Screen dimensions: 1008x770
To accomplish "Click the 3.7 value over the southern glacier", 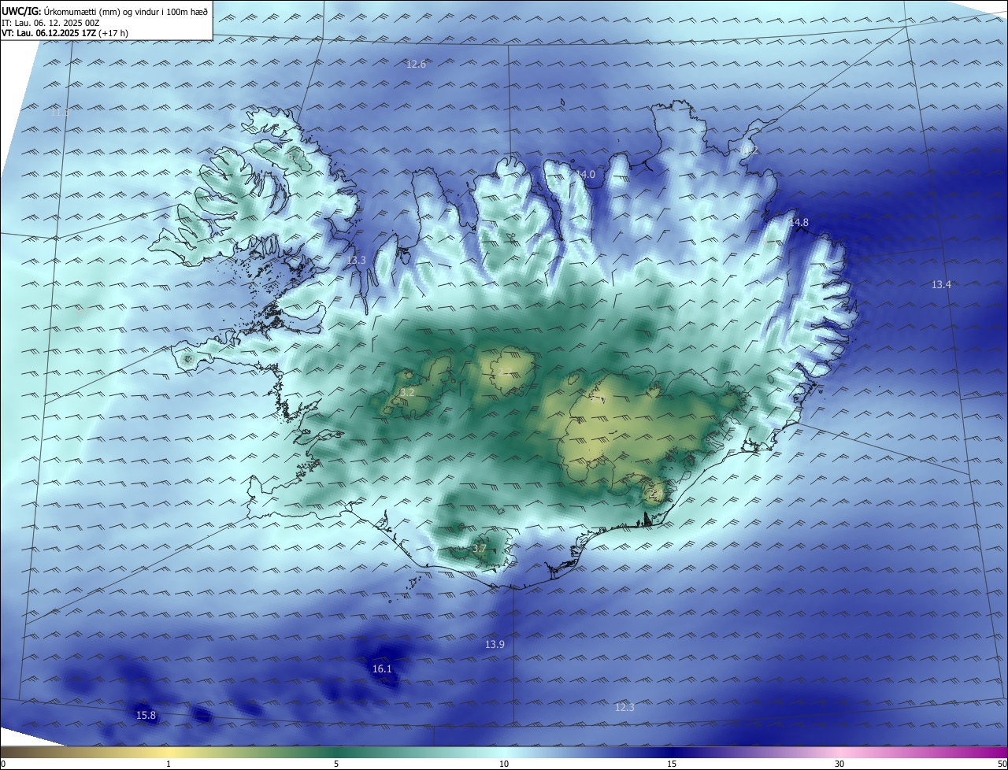I will 480,548.
